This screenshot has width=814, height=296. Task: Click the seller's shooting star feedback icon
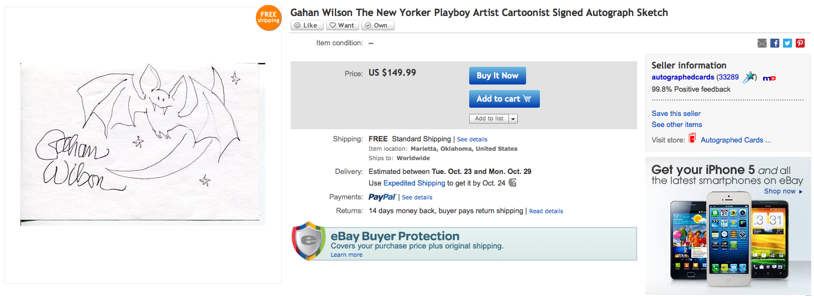click(x=749, y=77)
